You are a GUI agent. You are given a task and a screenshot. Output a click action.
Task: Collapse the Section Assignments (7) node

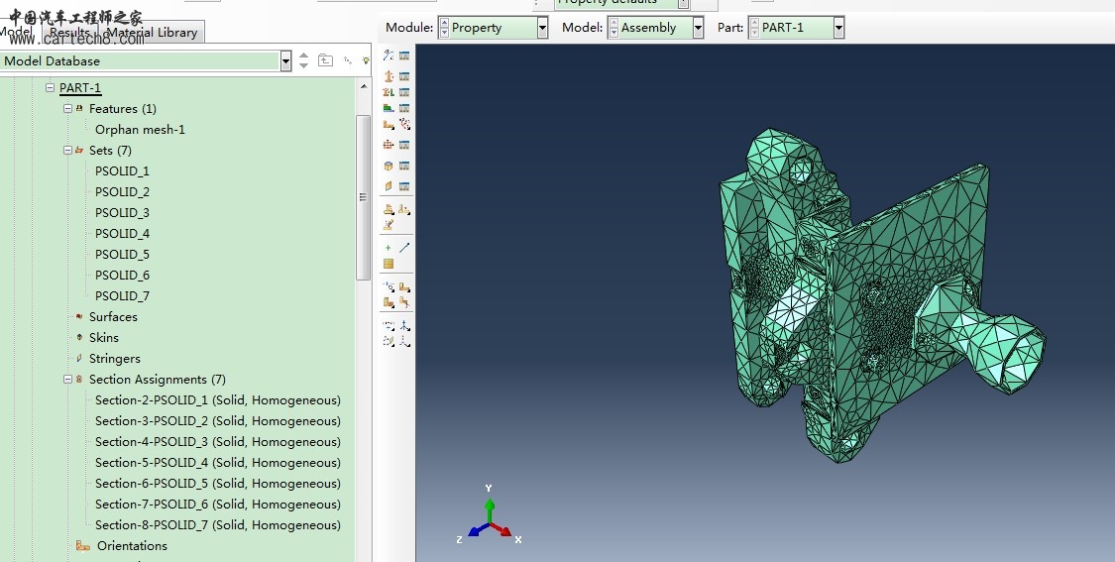67,380
